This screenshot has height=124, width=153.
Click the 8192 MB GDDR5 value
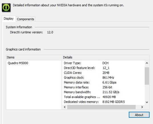point(113,102)
